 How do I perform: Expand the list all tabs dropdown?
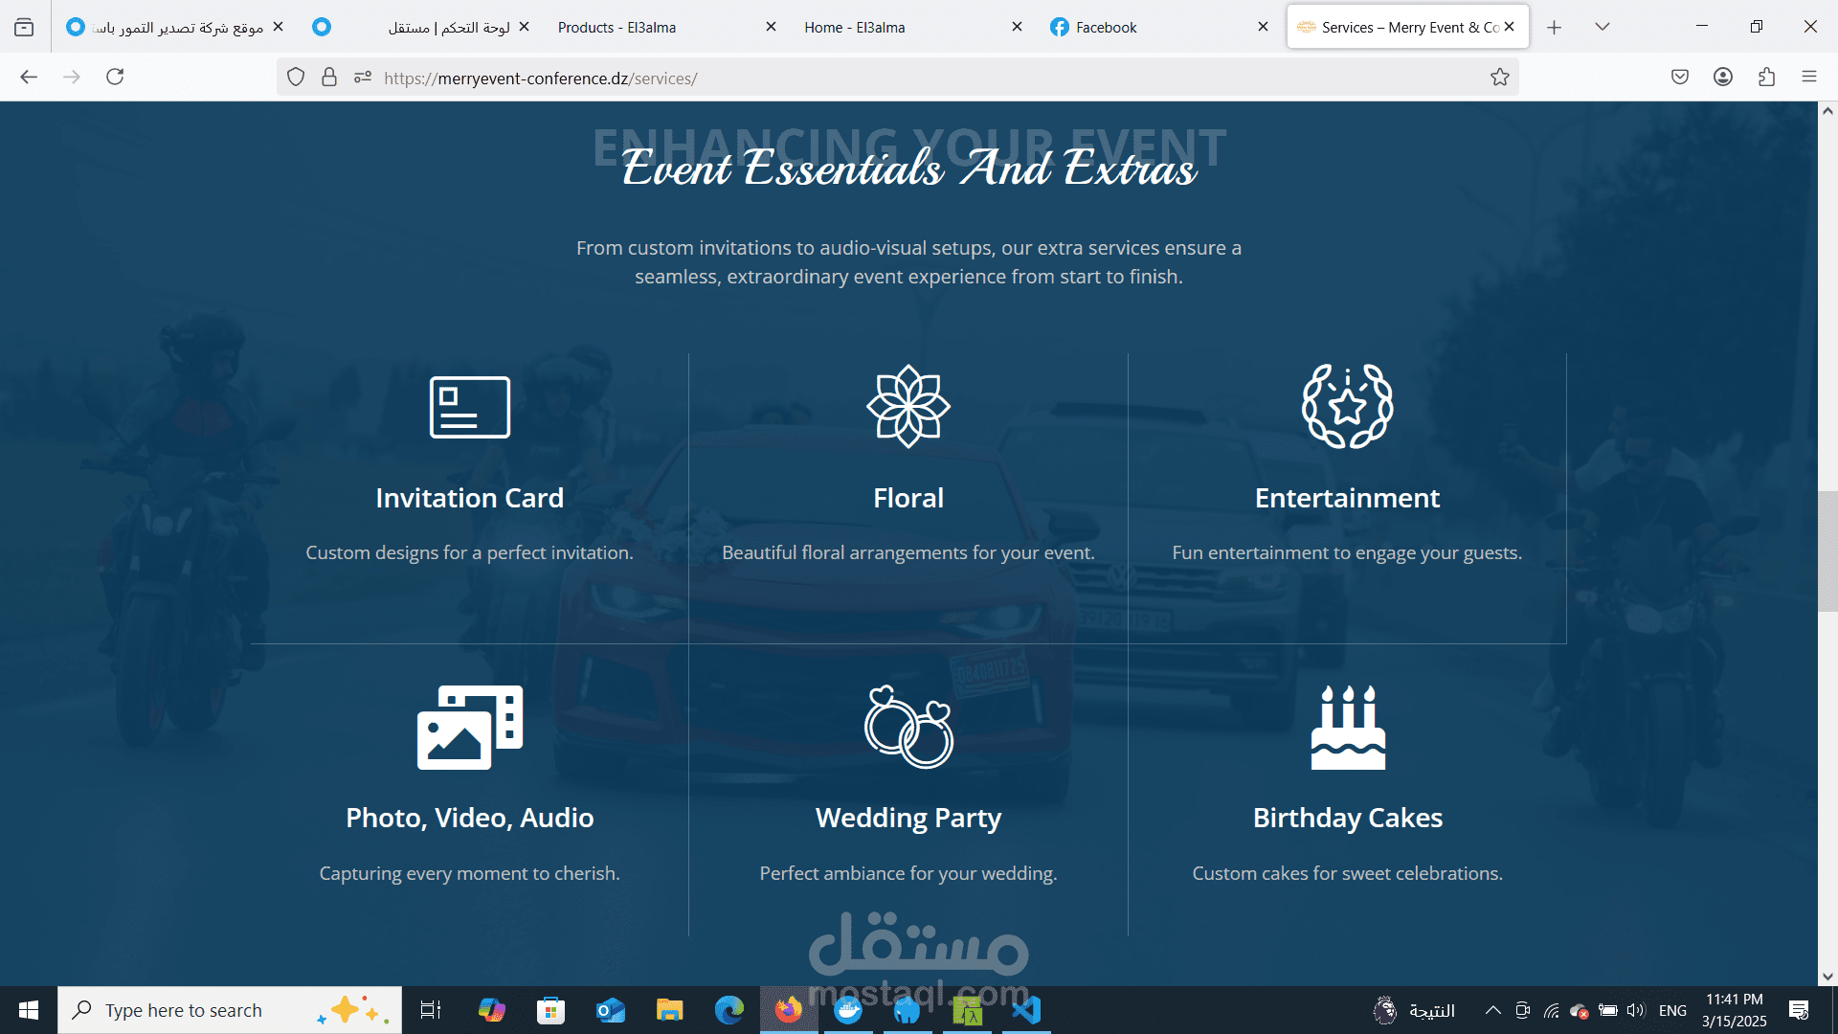pos(1602,27)
